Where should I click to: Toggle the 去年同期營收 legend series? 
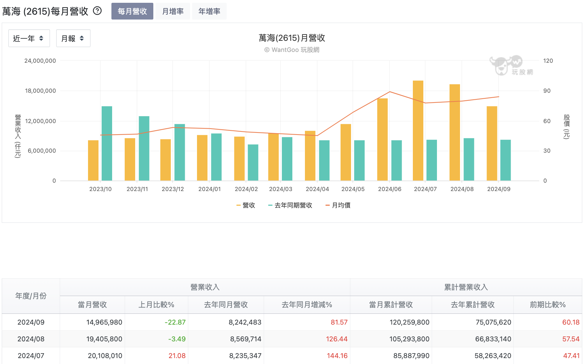click(x=290, y=205)
